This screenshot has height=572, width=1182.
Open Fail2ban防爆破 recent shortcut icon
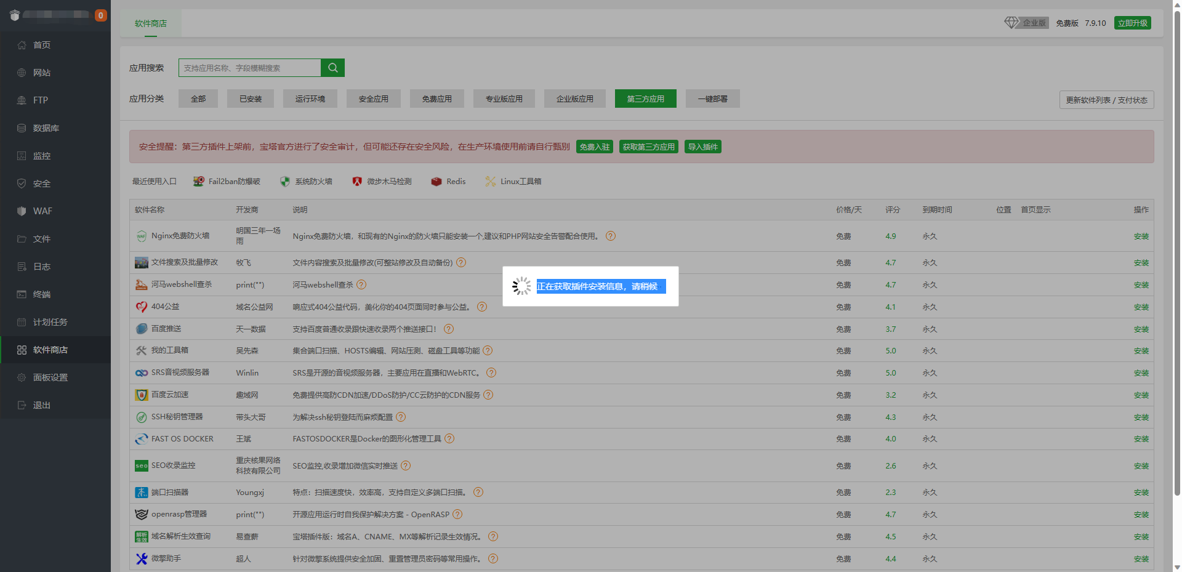tap(199, 182)
